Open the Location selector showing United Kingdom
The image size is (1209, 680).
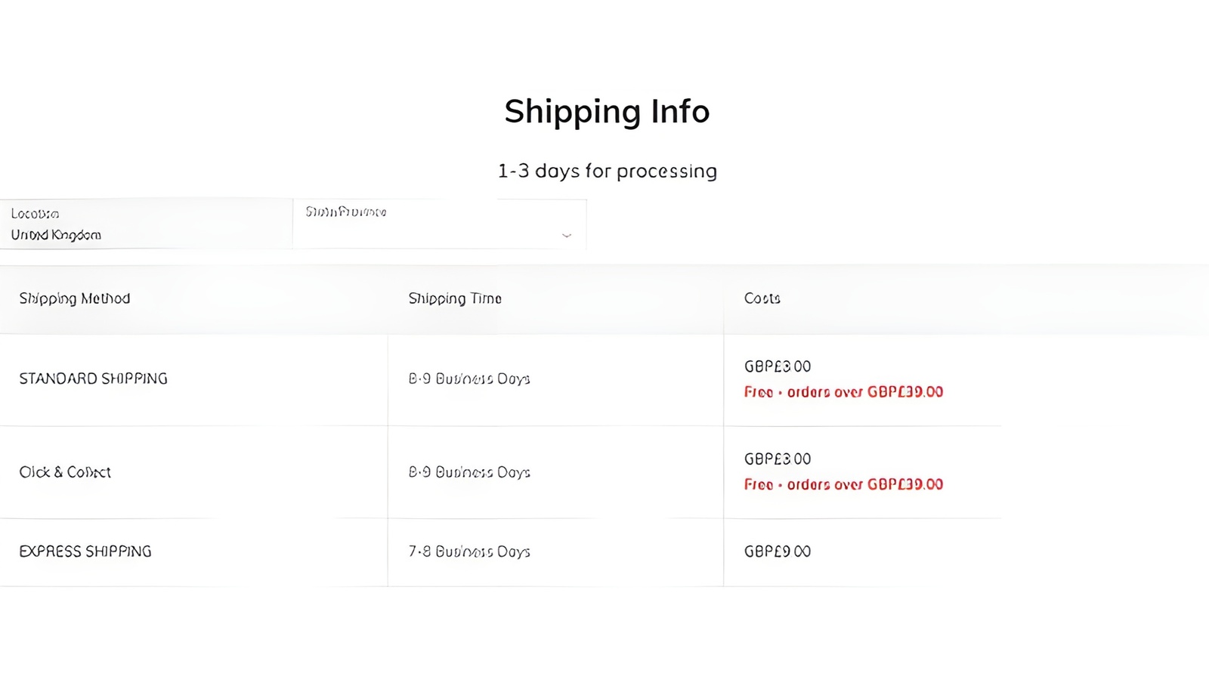click(144, 224)
